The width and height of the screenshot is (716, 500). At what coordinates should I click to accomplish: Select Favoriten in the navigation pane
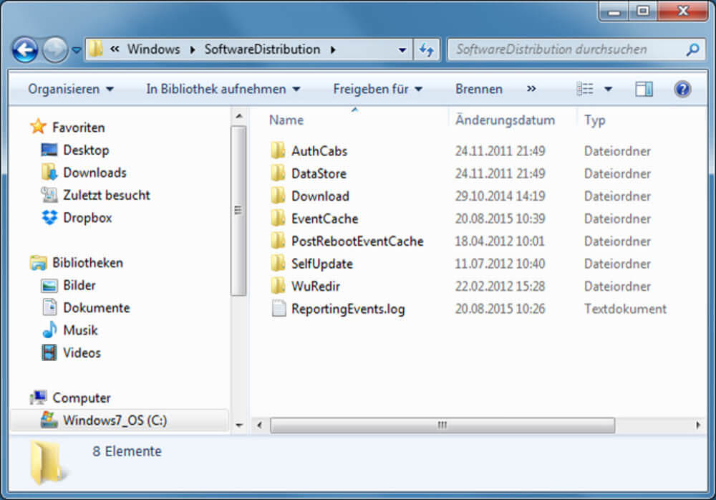[79, 128]
